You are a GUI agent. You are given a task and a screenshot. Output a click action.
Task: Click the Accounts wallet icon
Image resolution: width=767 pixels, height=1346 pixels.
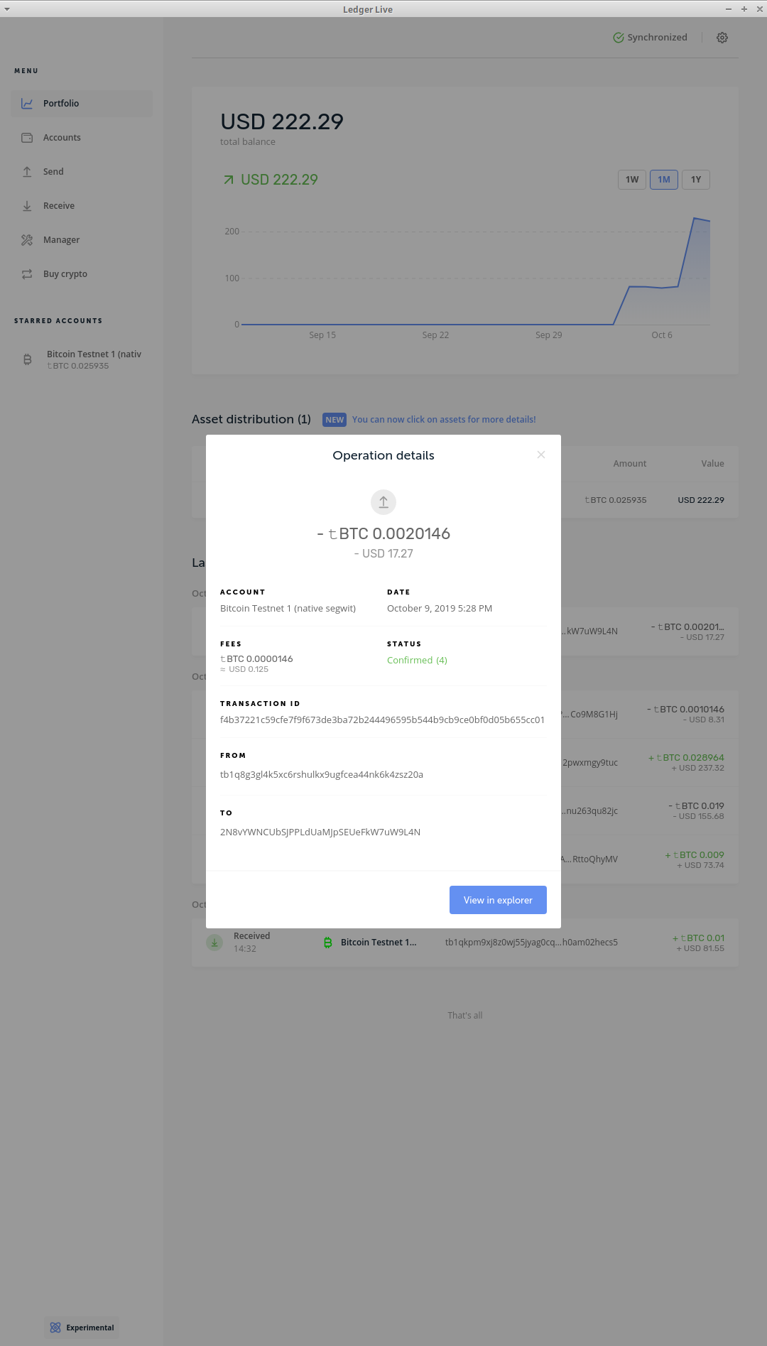point(27,138)
